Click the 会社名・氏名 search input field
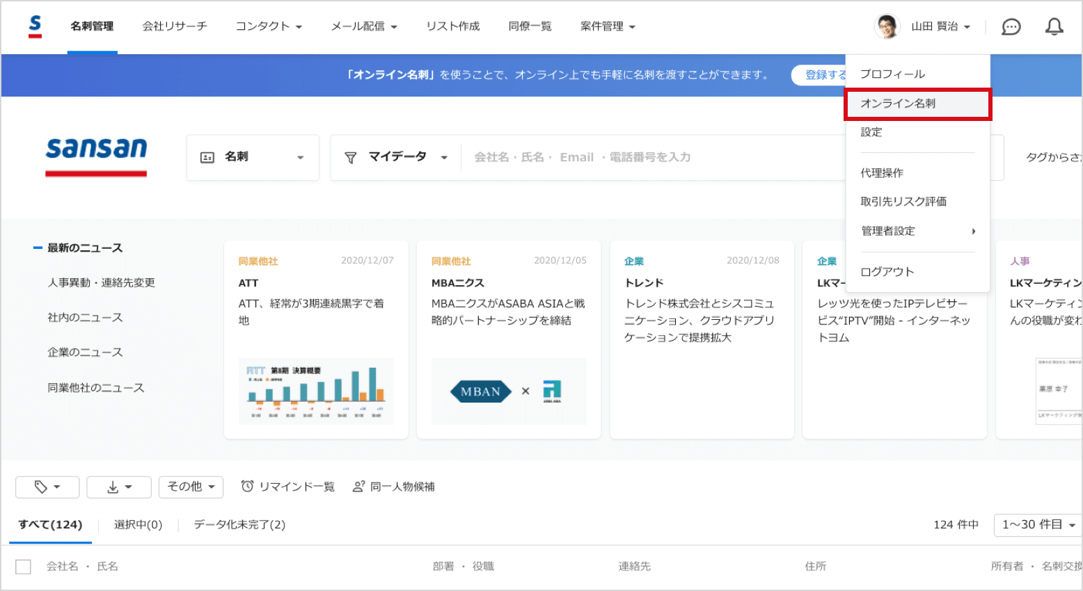1083x591 pixels. click(x=654, y=158)
